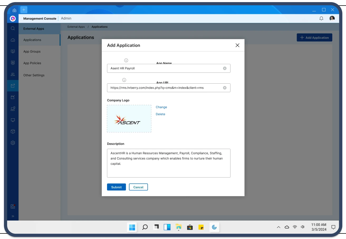Select Applications in the External Apps sidebar
Screen dimensions: 346x239
(39, 40)
